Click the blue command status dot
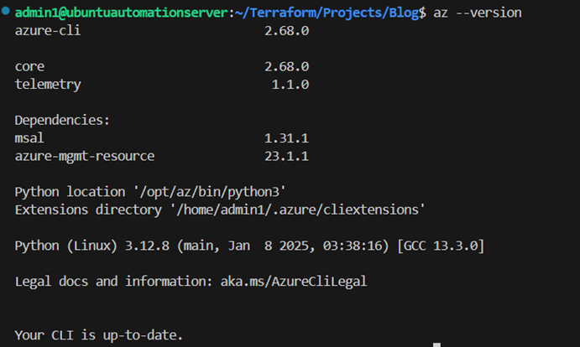Image resolution: width=580 pixels, height=347 pixels. point(6,10)
